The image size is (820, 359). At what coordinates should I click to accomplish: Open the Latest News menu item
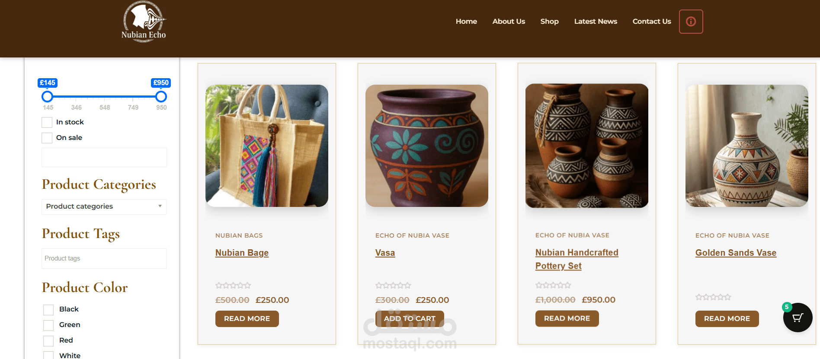[596, 22]
